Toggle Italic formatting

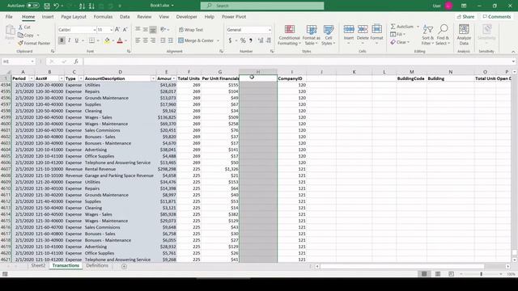click(x=69, y=40)
